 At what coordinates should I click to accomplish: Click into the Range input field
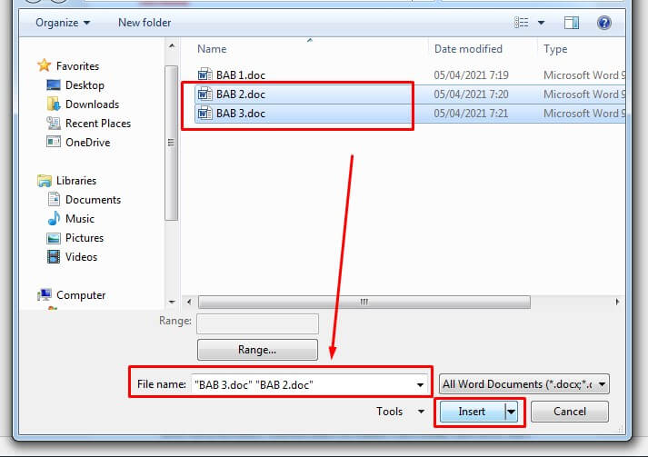click(257, 323)
